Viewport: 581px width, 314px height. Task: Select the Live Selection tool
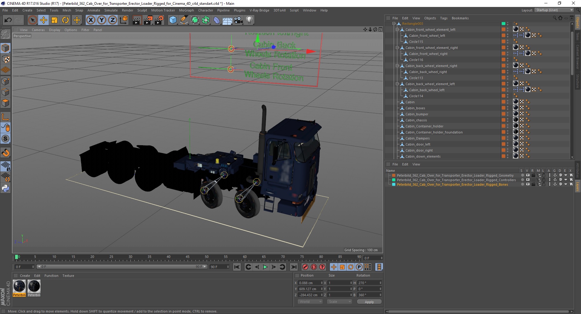pos(32,20)
